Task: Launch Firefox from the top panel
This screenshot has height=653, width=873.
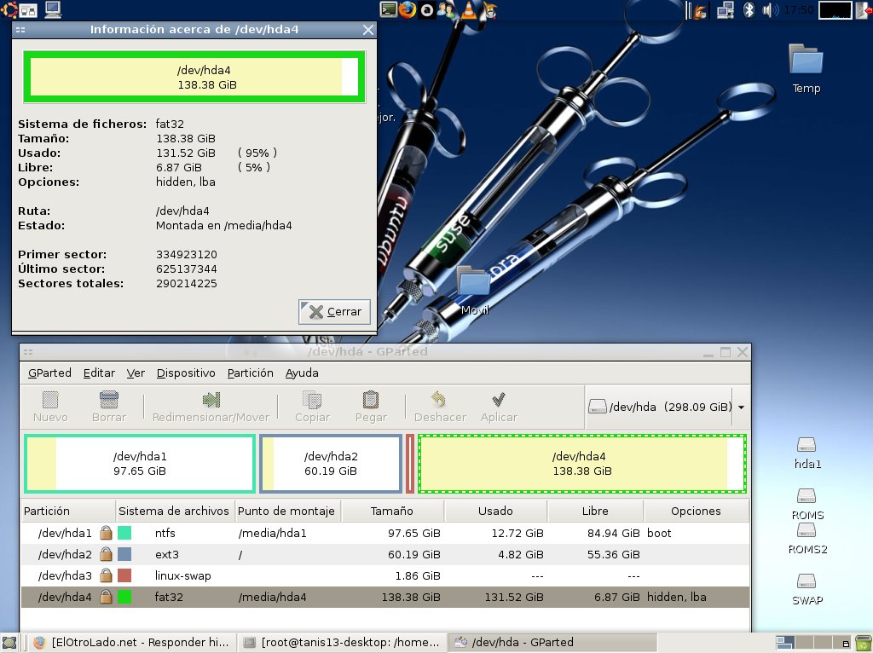Action: pyautogui.click(x=408, y=10)
